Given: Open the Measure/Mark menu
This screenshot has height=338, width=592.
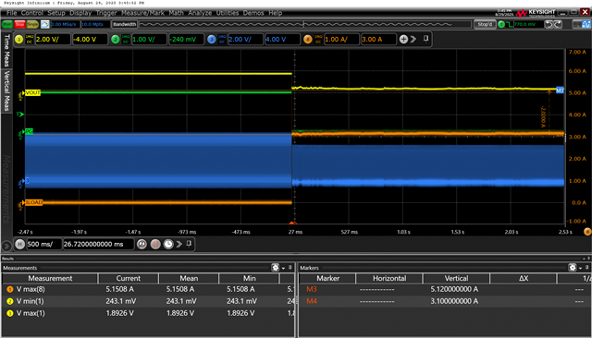Looking at the screenshot, I should pos(142,13).
